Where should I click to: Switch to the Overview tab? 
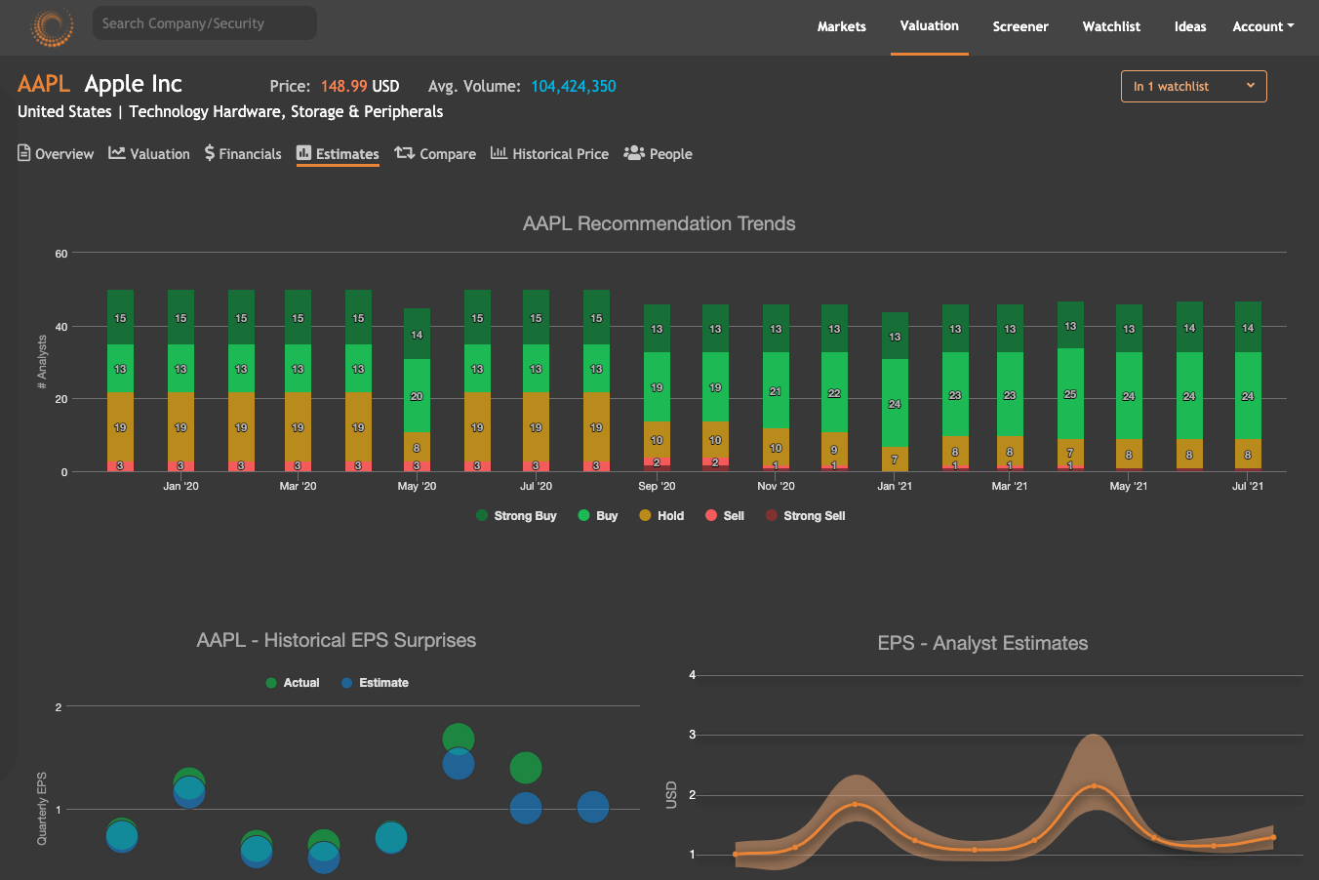(x=56, y=154)
